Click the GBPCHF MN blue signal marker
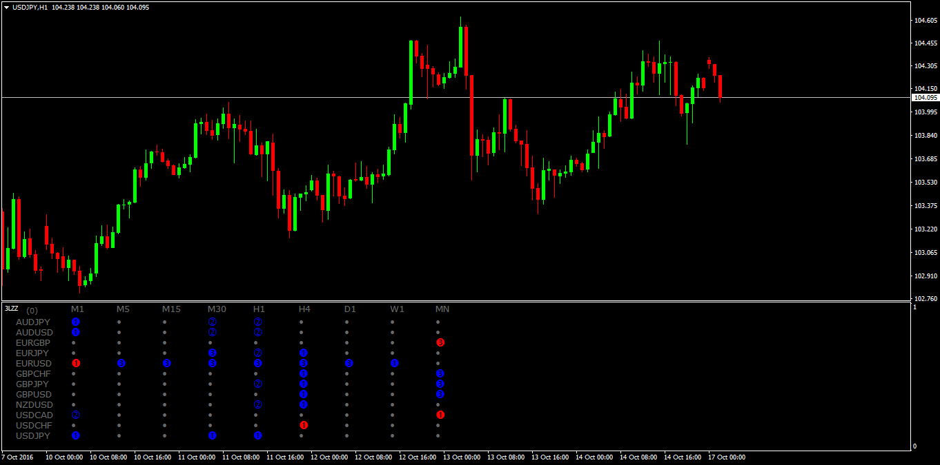Image resolution: width=940 pixels, height=465 pixels. [x=440, y=373]
